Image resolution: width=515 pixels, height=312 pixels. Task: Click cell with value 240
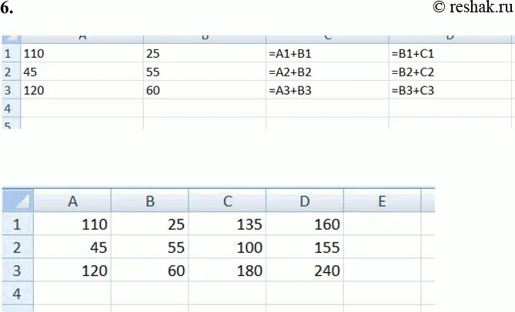305,270
